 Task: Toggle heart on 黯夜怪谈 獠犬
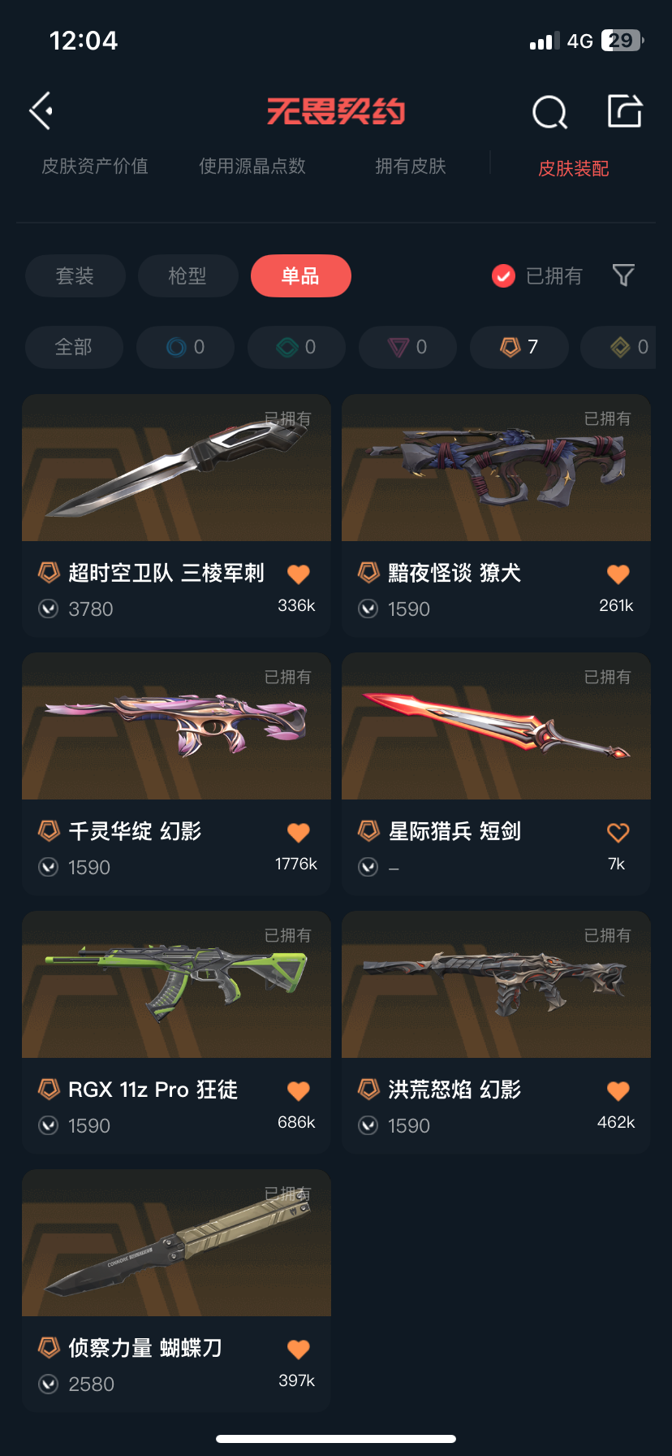[618, 574]
